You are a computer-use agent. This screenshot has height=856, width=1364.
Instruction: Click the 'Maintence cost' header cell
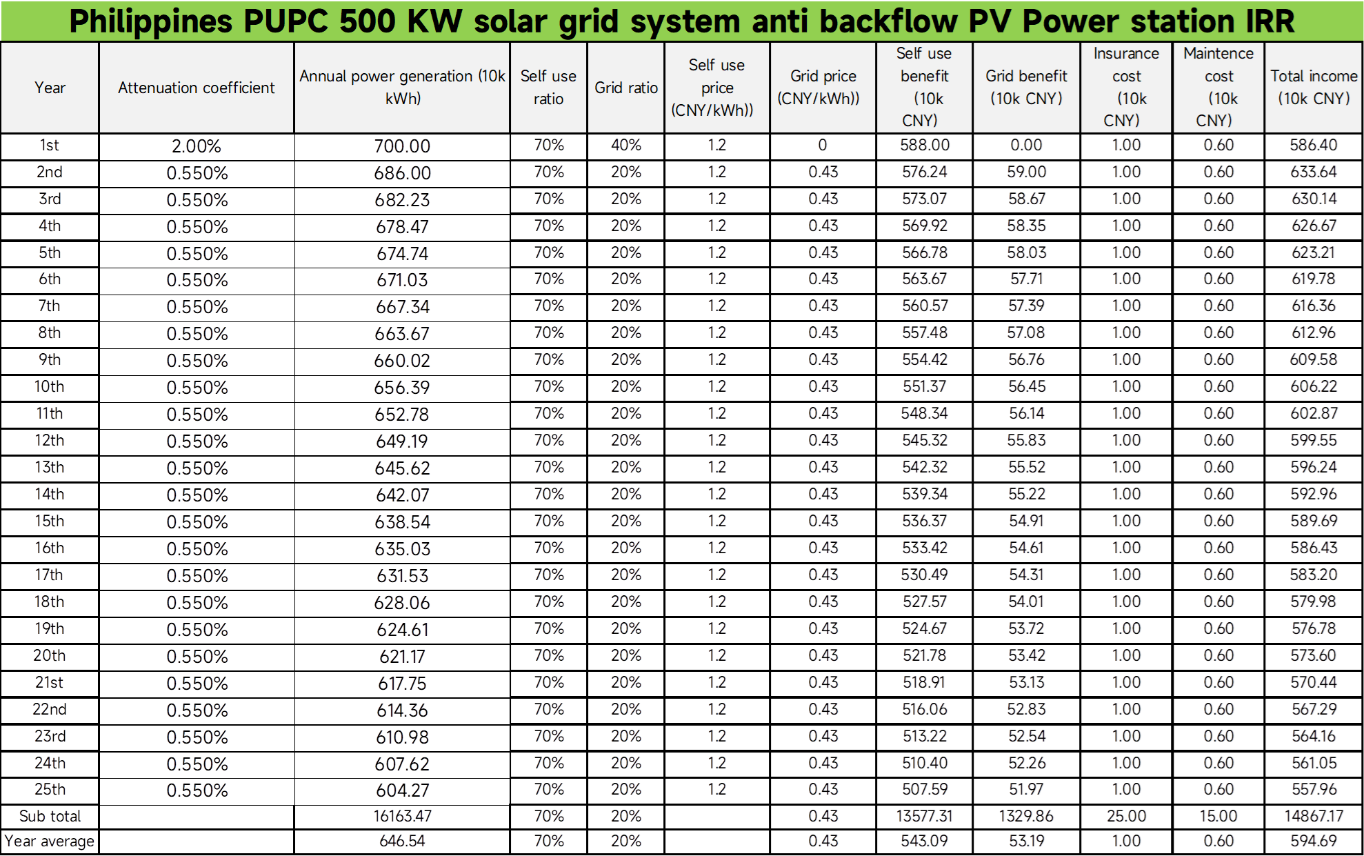1218,87
